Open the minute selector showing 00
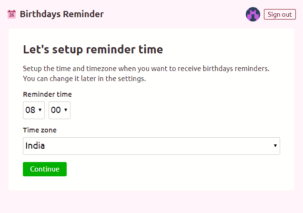 tap(60, 110)
